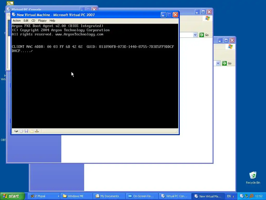Viewport: 266px width, 200px height.
Task: Click the EN language indicator
Action: click(x=229, y=196)
